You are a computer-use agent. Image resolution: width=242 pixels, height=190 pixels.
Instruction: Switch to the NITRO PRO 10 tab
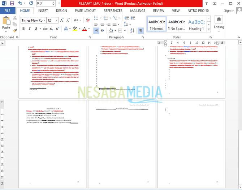tap(198, 10)
